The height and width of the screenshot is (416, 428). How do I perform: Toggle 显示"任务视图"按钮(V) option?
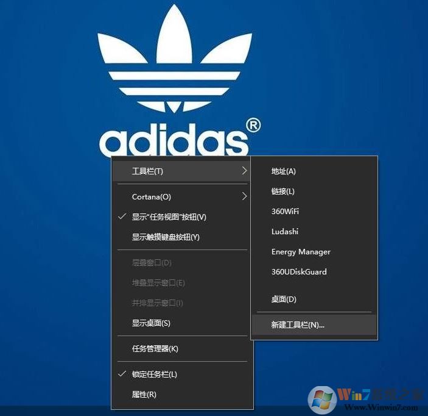click(181, 217)
